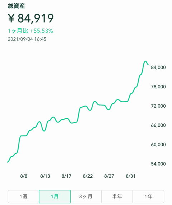The image size is (172, 205).
Task: Click the 8/27 date axis label
Action: 109,176
